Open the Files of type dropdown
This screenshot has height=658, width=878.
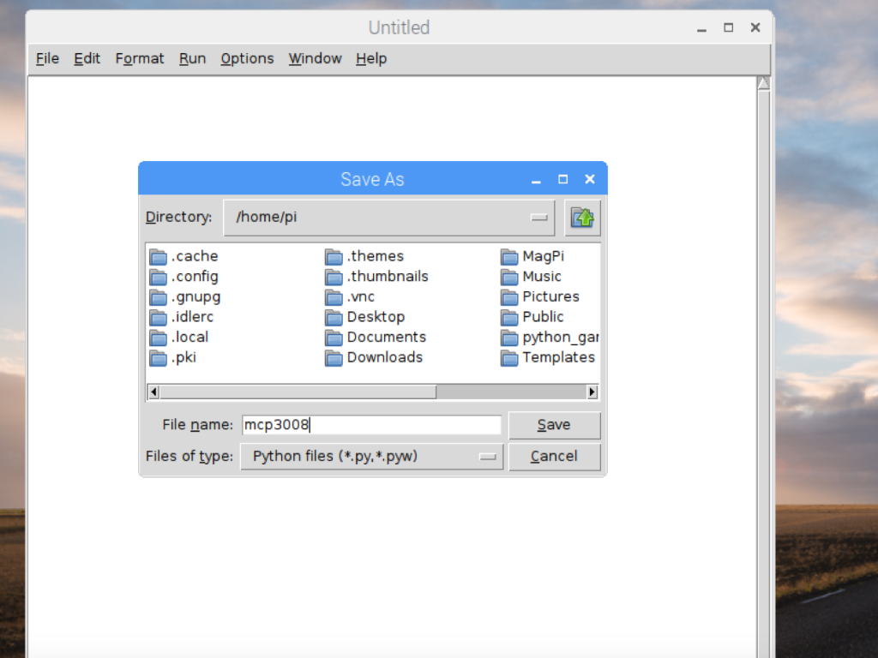(x=372, y=457)
